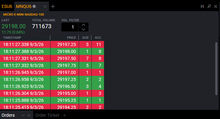Click the price 29195.00 cell
This screenshot has height=119, width=220.
click(66, 93)
